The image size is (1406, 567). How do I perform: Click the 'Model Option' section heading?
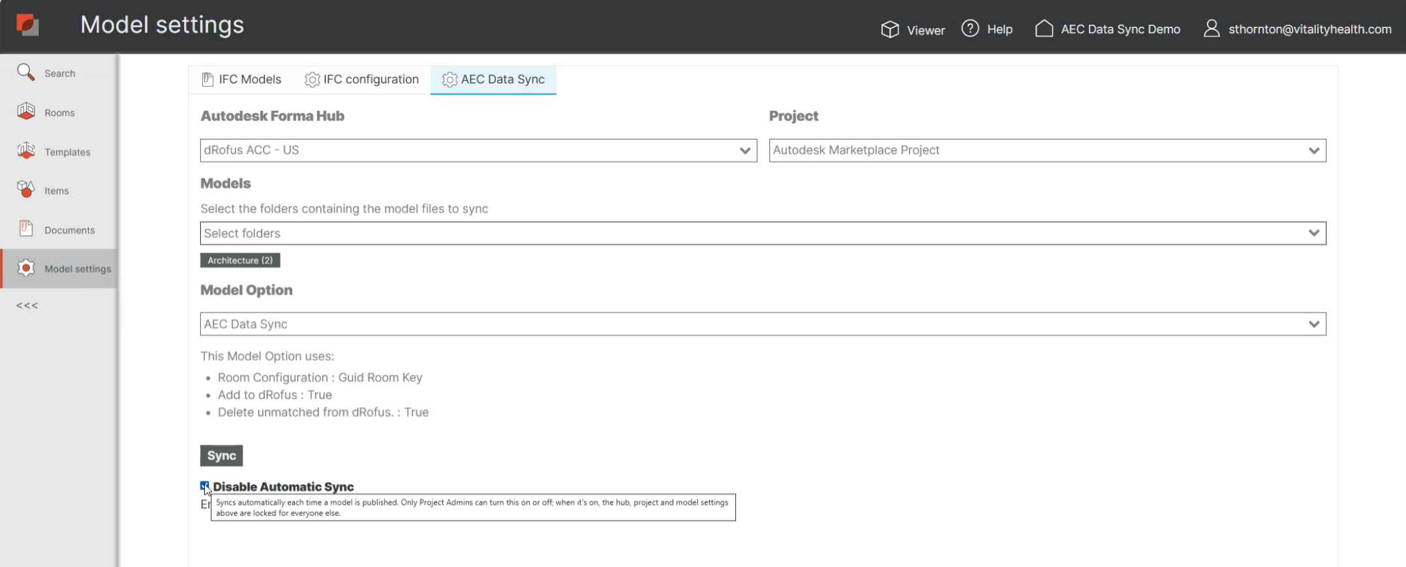pos(246,290)
